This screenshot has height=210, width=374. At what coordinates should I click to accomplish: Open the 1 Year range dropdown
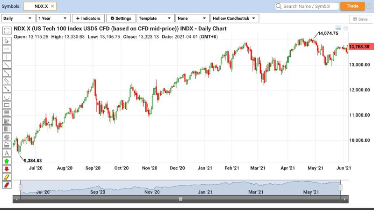pyautogui.click(x=53, y=18)
